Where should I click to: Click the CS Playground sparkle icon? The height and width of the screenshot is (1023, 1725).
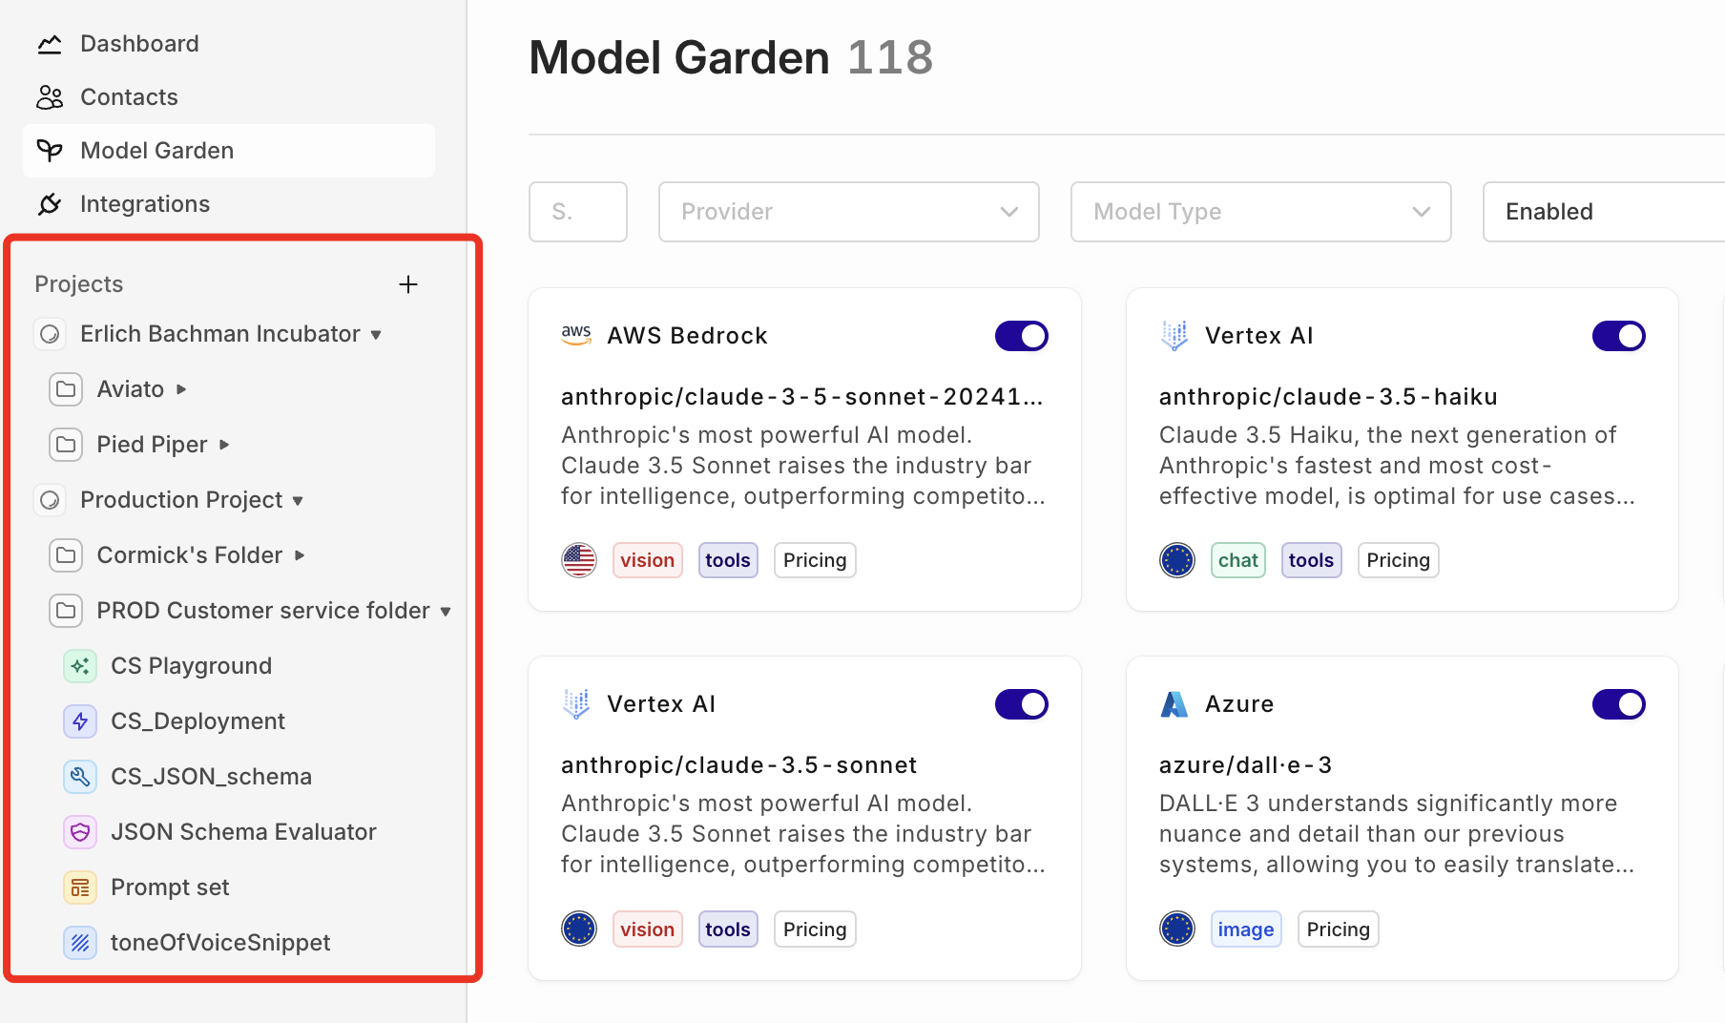(80, 666)
